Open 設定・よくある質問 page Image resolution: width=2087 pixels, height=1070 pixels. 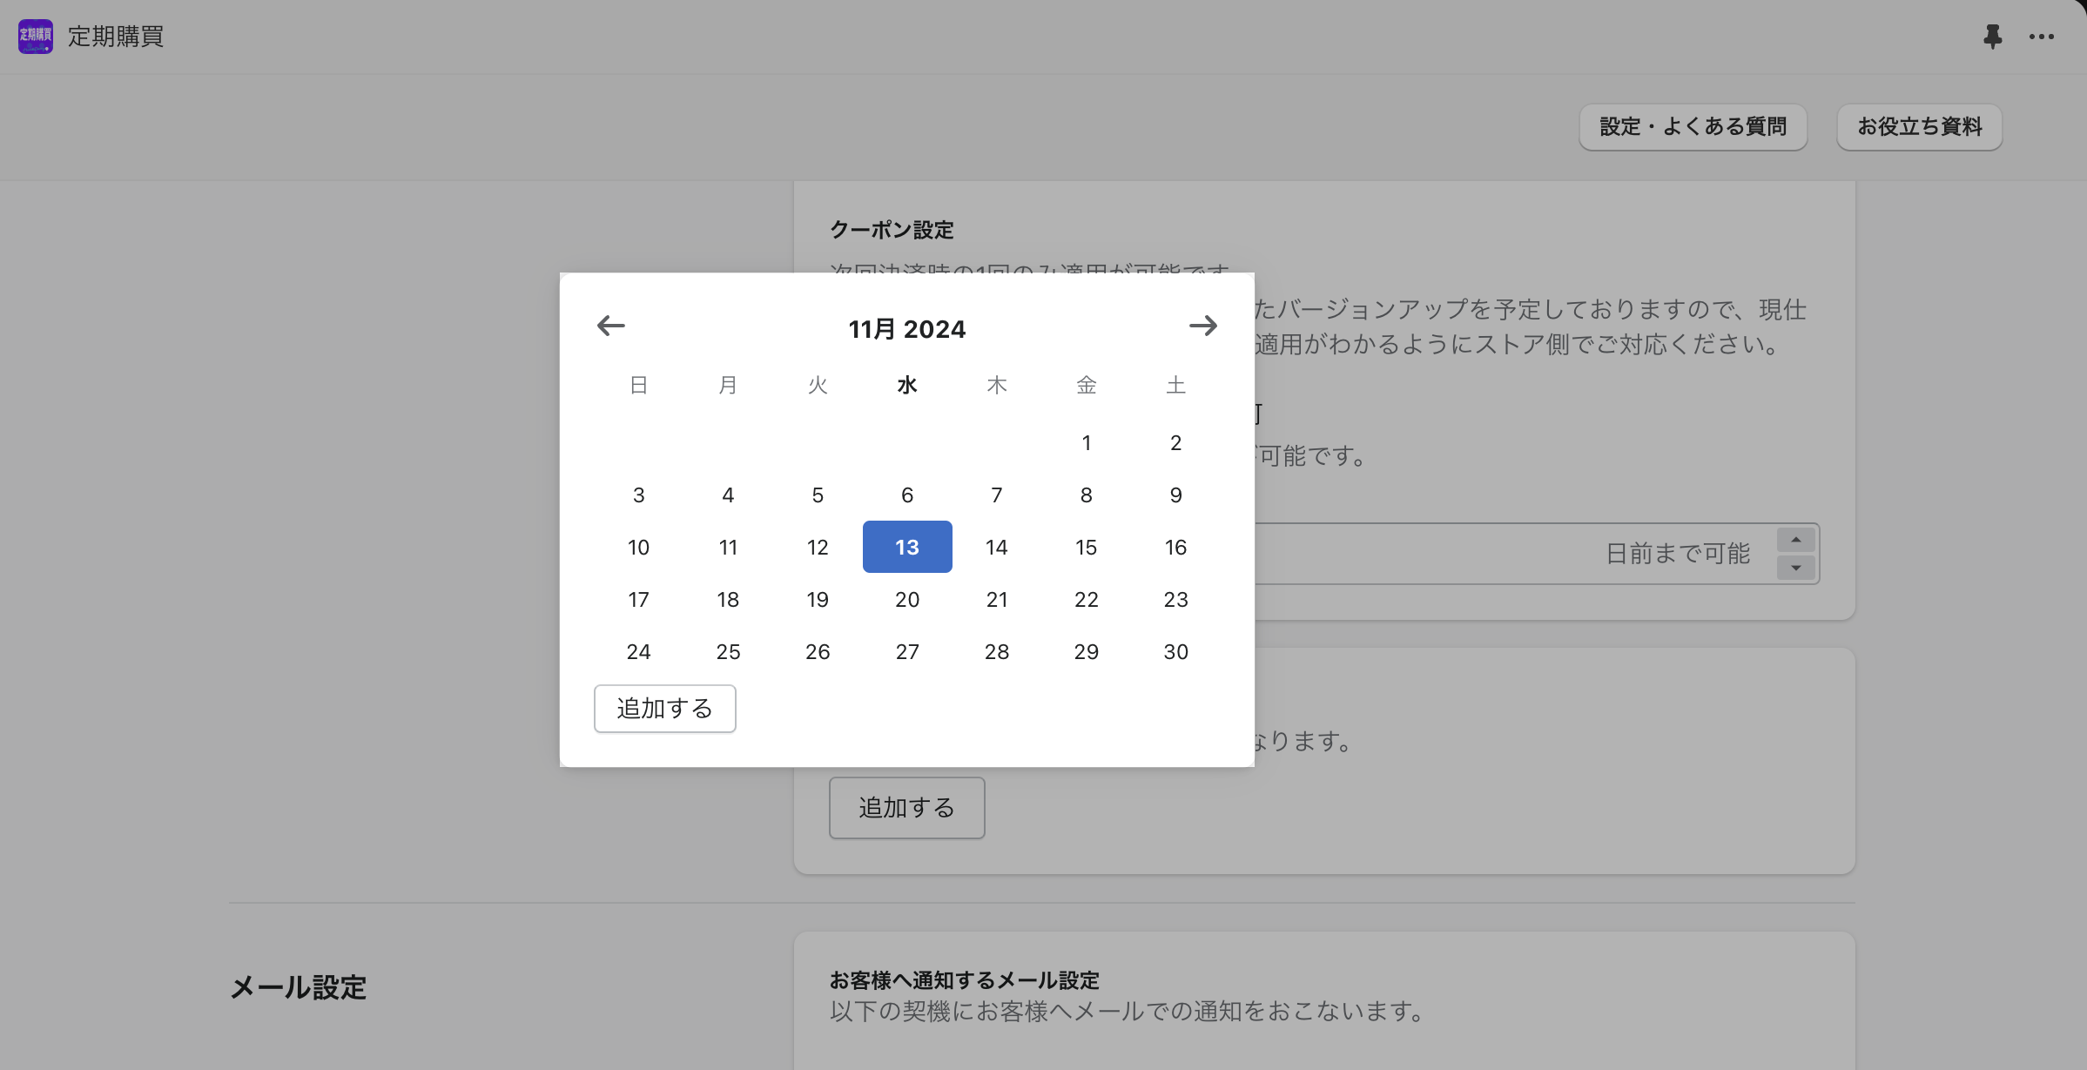(1693, 127)
